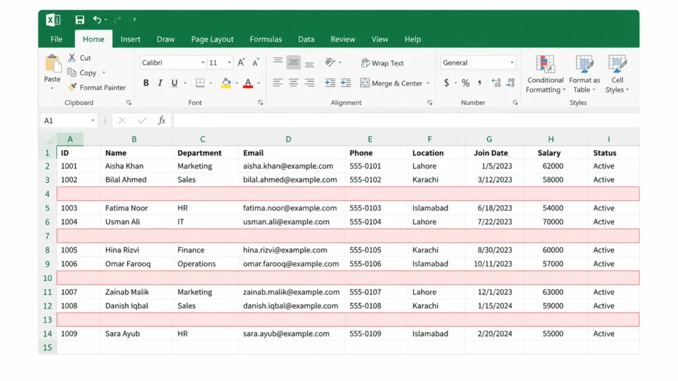Switch to the Page Layout tab

point(213,39)
